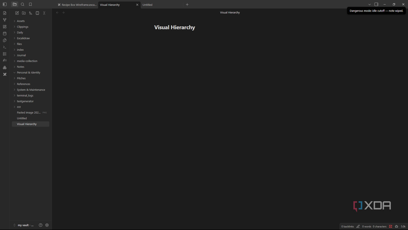Click the stacked cubes ribbon icon

5,68
